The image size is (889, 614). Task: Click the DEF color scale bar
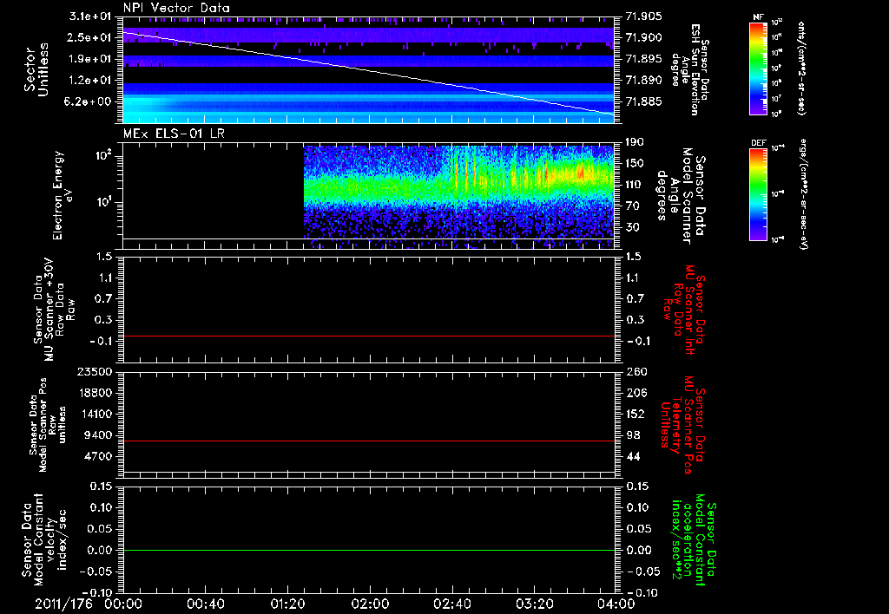point(755,193)
